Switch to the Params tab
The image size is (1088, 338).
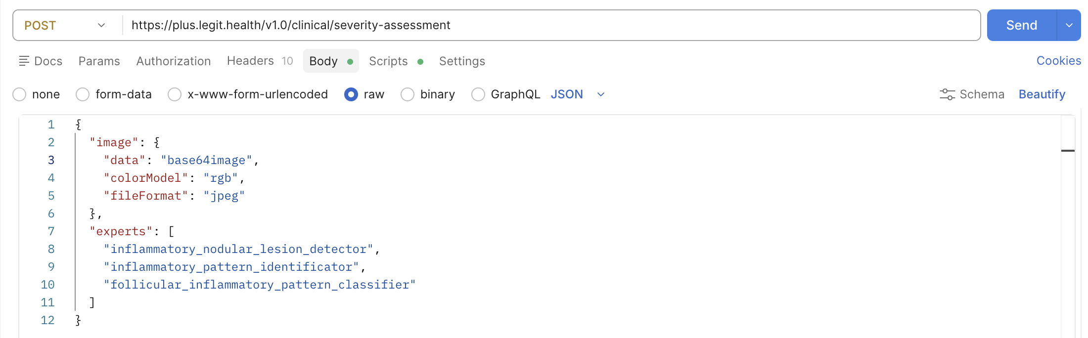99,61
